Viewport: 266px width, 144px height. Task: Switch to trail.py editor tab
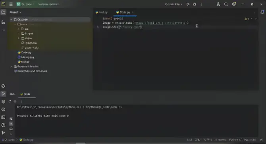click(x=102, y=12)
